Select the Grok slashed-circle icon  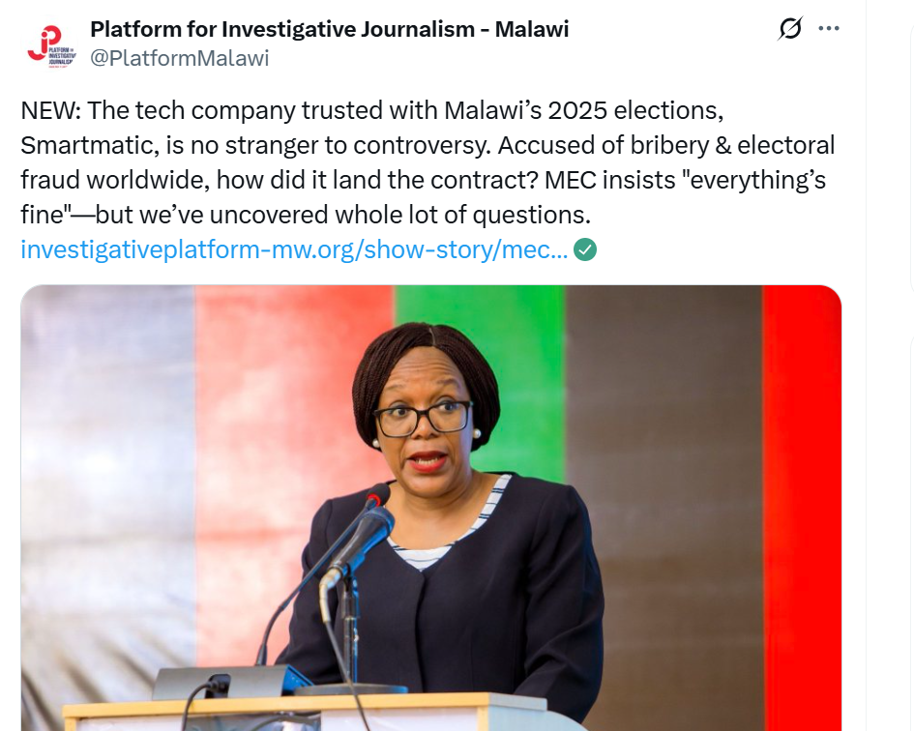790,28
